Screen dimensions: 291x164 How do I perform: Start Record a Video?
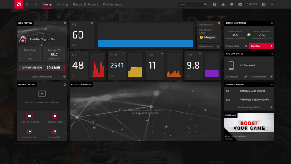(55, 118)
